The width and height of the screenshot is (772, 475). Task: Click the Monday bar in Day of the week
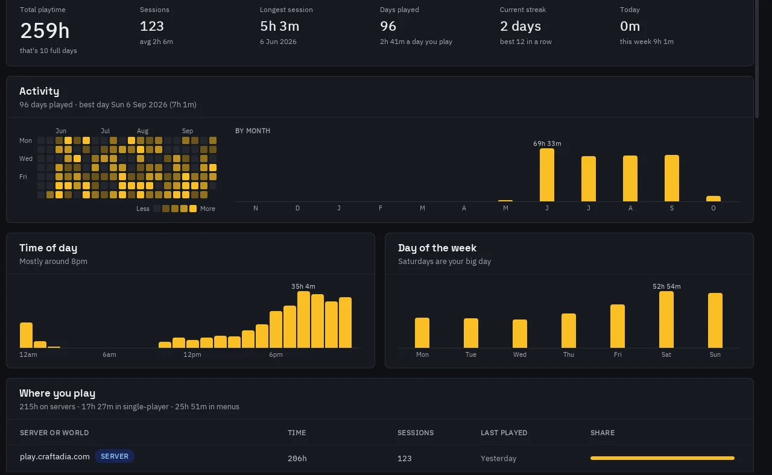coord(422,333)
